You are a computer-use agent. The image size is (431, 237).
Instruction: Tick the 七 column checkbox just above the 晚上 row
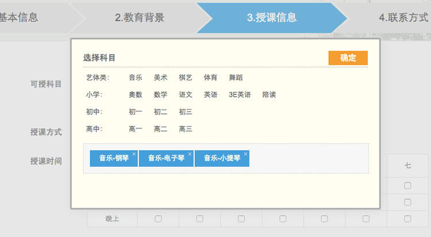pyautogui.click(x=407, y=202)
